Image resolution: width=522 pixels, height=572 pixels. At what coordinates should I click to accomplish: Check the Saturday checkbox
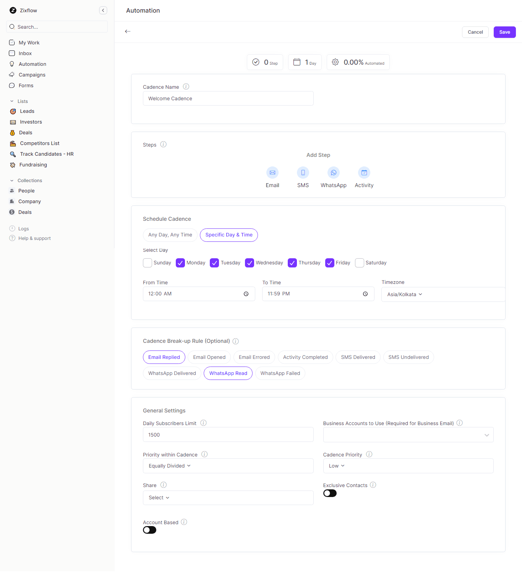[359, 263]
